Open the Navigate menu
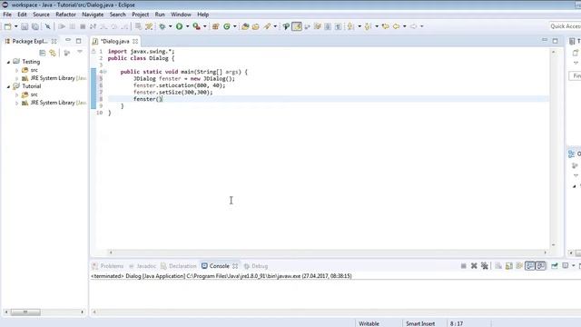 click(x=93, y=15)
